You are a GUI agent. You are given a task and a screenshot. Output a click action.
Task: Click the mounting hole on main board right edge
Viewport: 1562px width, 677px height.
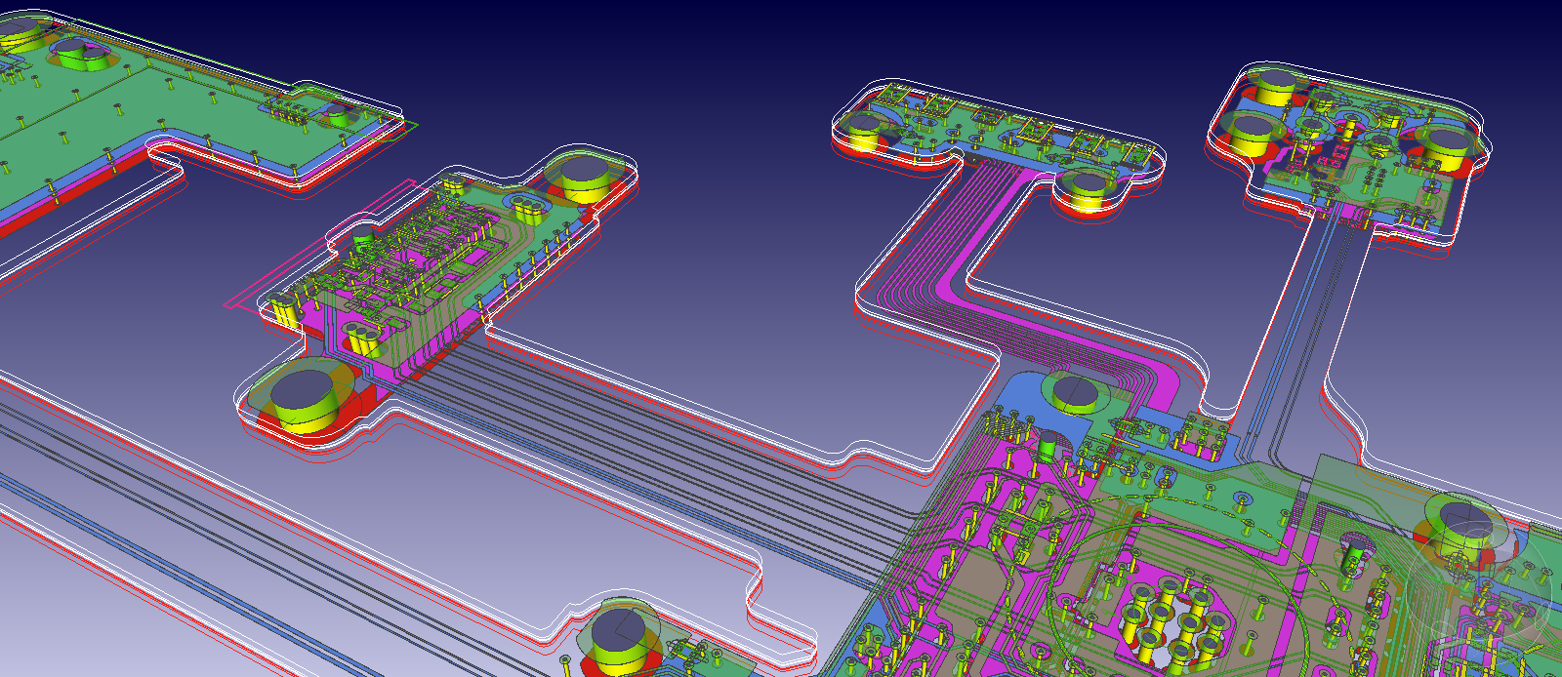pos(1463,524)
